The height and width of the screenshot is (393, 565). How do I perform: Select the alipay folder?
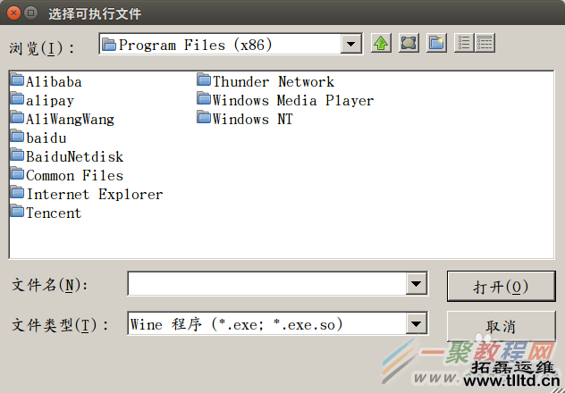pos(49,101)
